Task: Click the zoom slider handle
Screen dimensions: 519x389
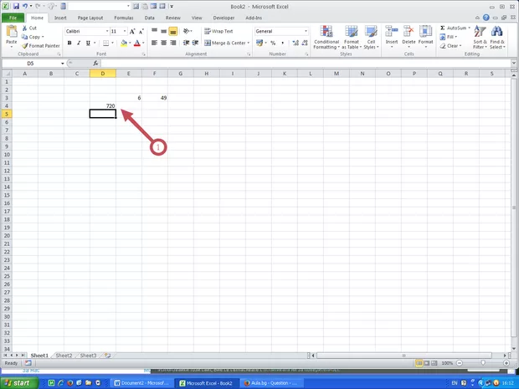Action: [x=483, y=363]
